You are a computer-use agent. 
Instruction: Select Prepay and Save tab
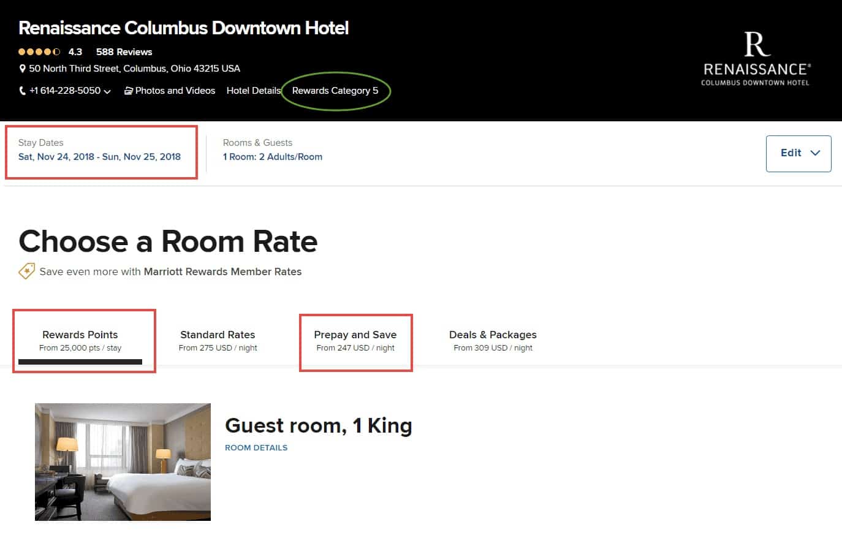click(355, 340)
